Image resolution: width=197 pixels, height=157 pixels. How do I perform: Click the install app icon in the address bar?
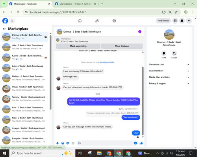click(164, 12)
